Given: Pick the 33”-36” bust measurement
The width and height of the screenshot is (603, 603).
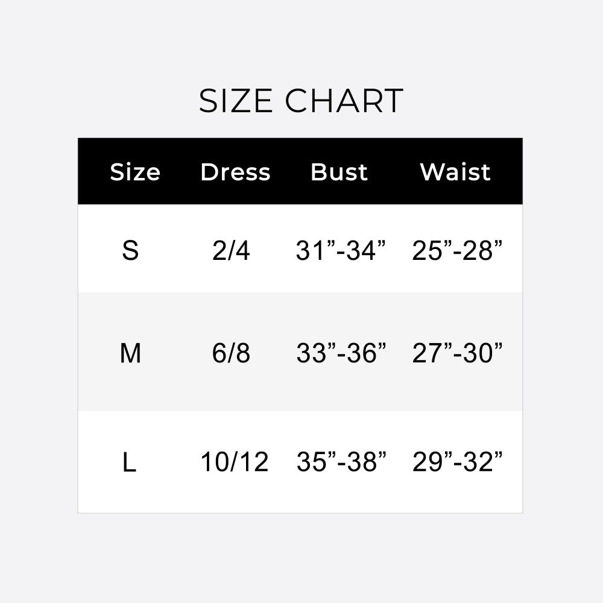Looking at the screenshot, I should coord(341,353).
